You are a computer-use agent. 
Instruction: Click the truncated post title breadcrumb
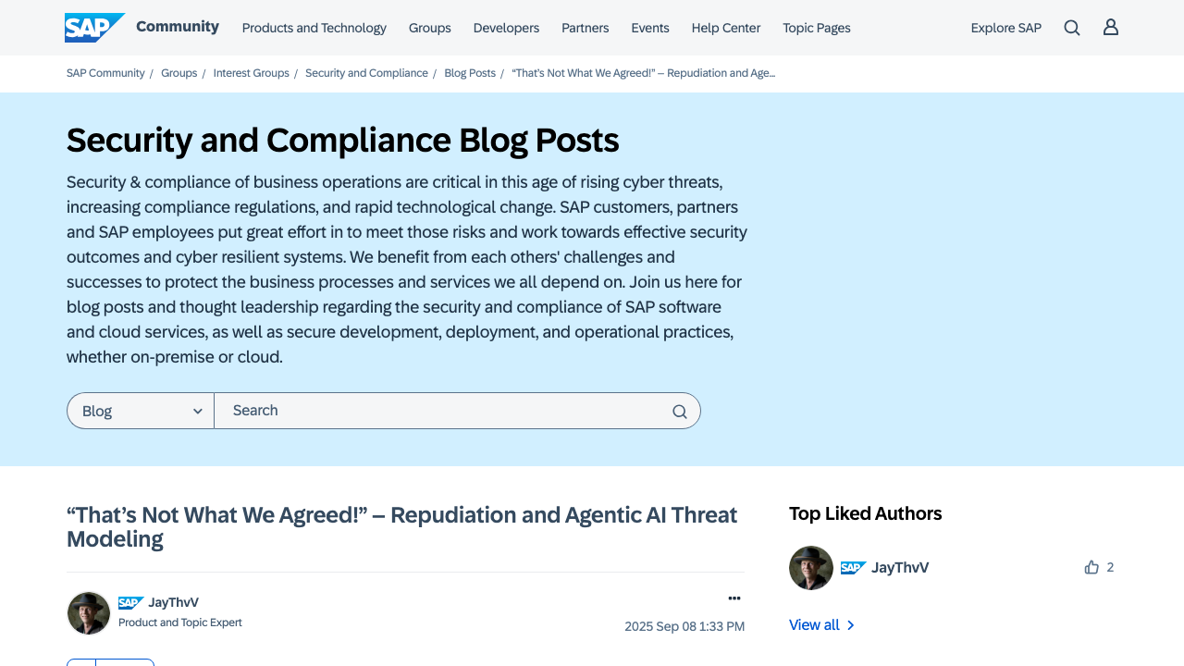point(644,73)
